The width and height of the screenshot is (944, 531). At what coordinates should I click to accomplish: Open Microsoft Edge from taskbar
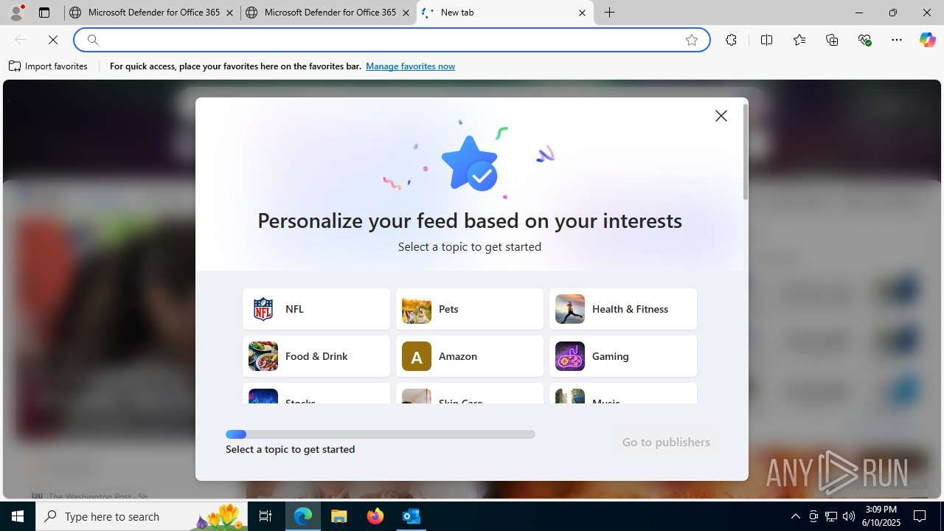coord(303,516)
